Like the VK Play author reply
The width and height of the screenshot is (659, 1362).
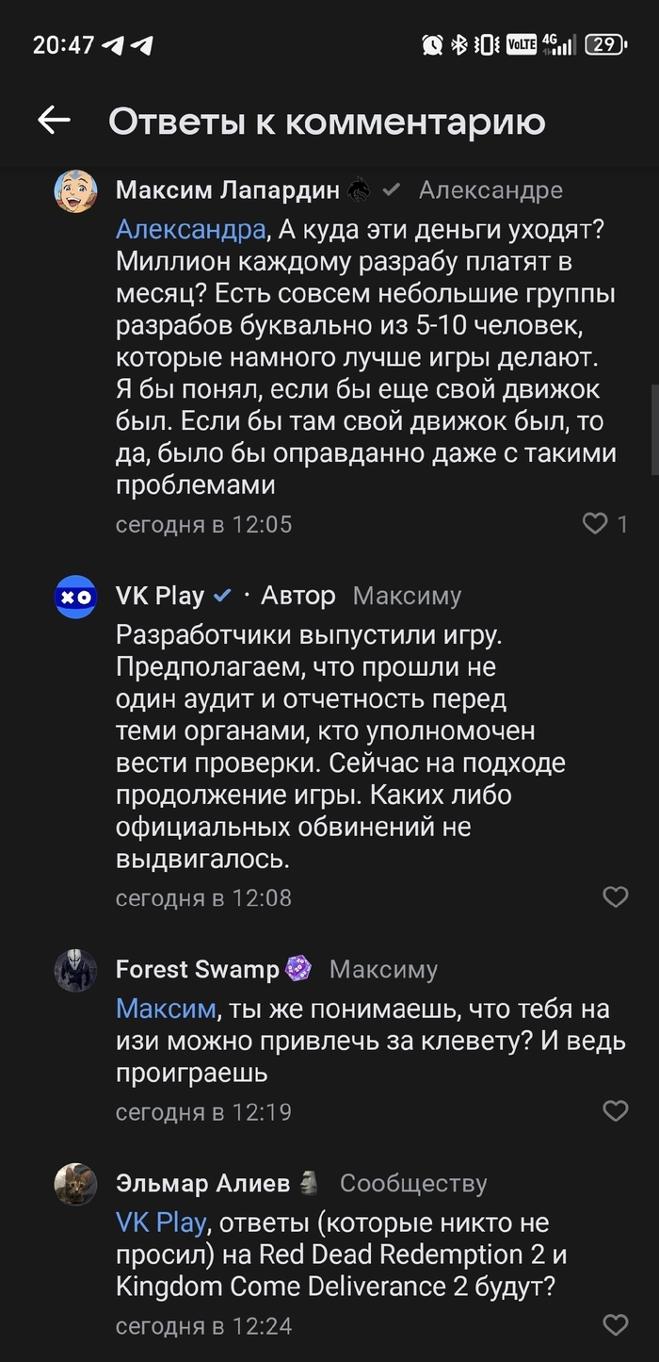click(x=615, y=897)
